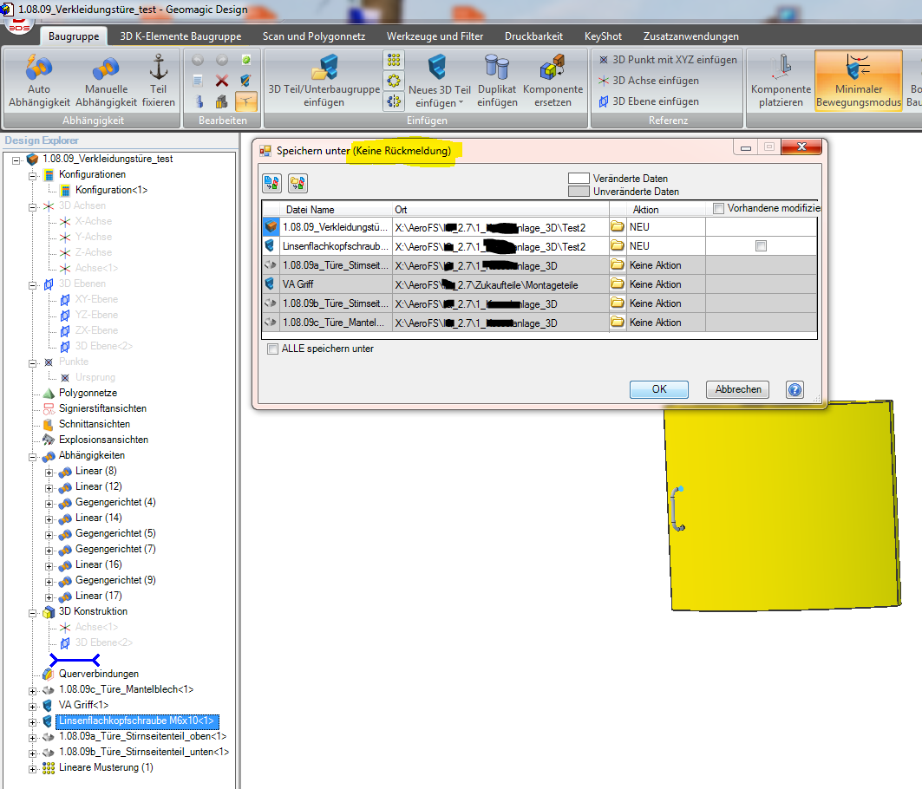The height and width of the screenshot is (789, 922).
Task: Click the door handle in 3D view
Action: (x=677, y=509)
